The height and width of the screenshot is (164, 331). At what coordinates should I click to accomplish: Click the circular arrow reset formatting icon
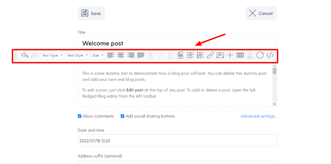(260, 55)
